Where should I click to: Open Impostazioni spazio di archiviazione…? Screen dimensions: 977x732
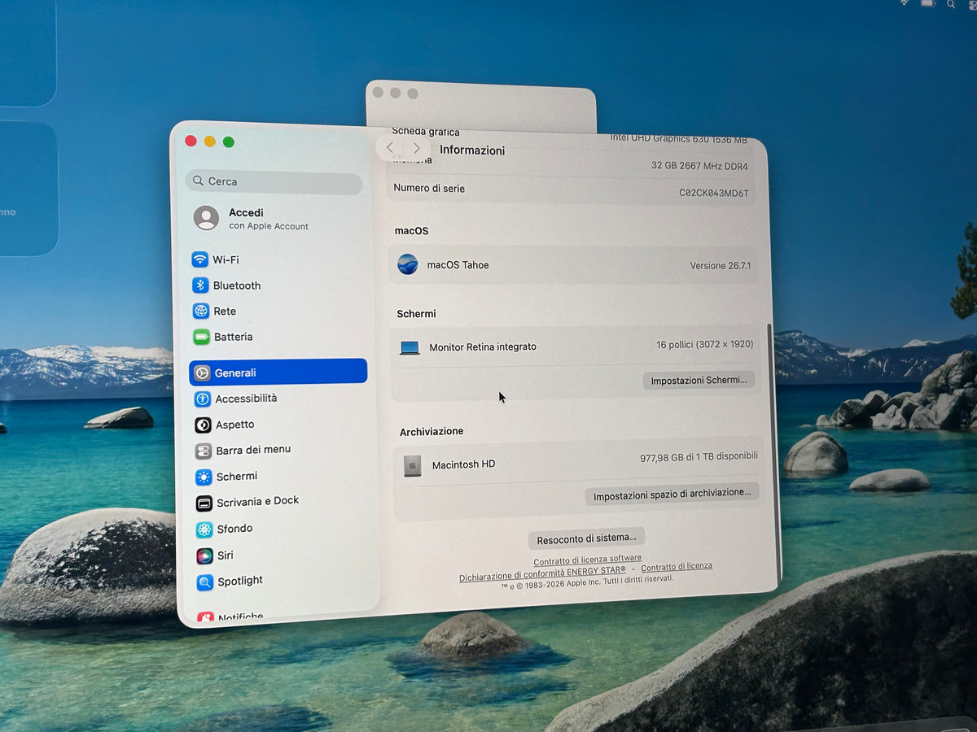[673, 494]
